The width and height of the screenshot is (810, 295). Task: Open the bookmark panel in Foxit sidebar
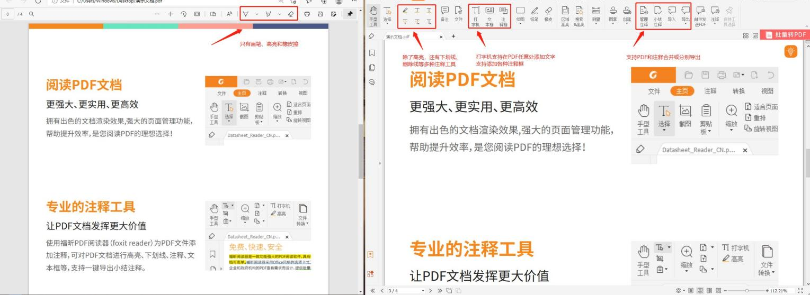coord(371,53)
